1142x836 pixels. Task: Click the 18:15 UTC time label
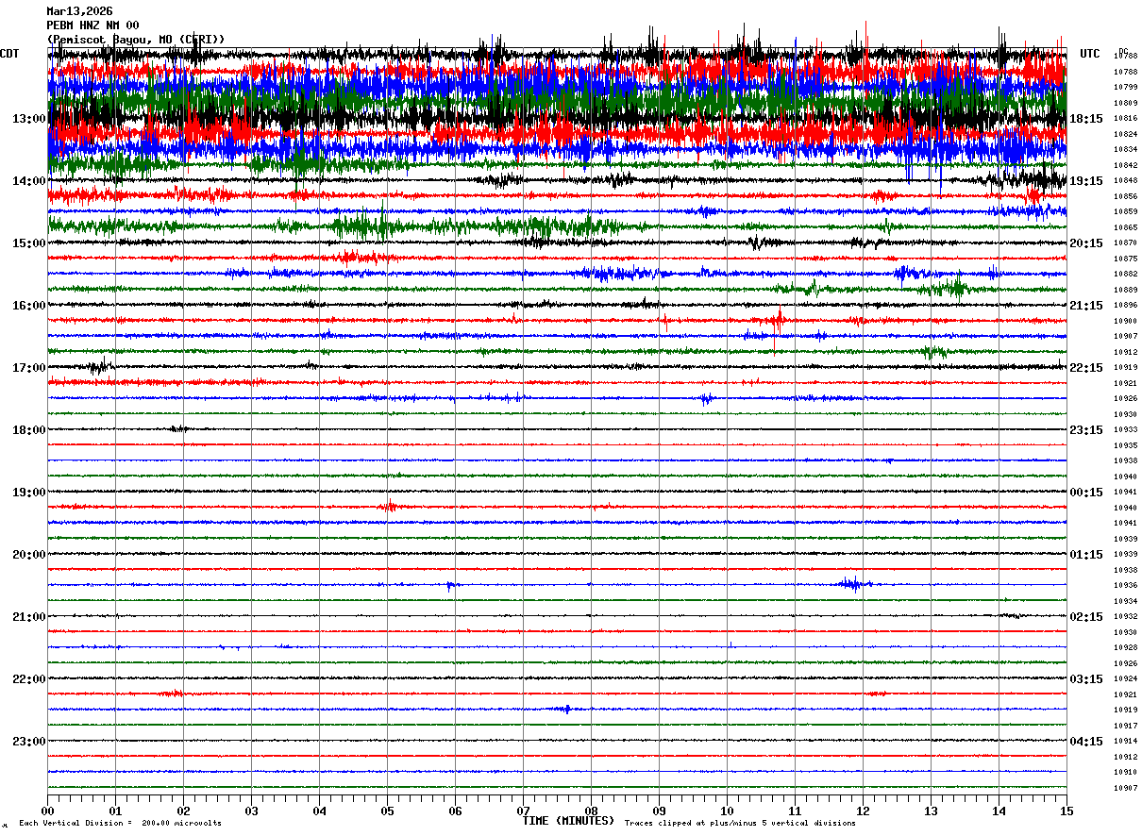tap(1086, 119)
